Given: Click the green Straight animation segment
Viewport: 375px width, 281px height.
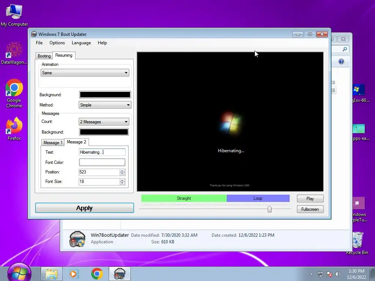Looking at the screenshot, I should pyautogui.click(x=184, y=198).
